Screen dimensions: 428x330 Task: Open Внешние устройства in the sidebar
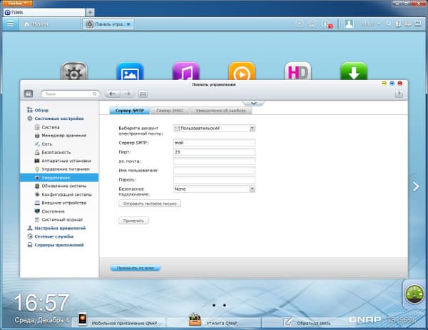(x=61, y=203)
